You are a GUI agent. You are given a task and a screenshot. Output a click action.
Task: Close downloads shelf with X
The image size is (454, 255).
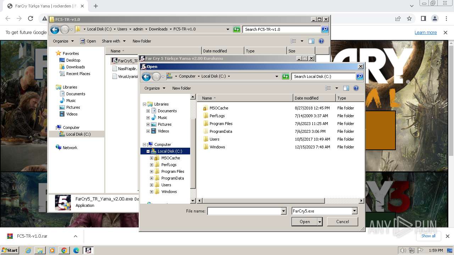(x=447, y=236)
